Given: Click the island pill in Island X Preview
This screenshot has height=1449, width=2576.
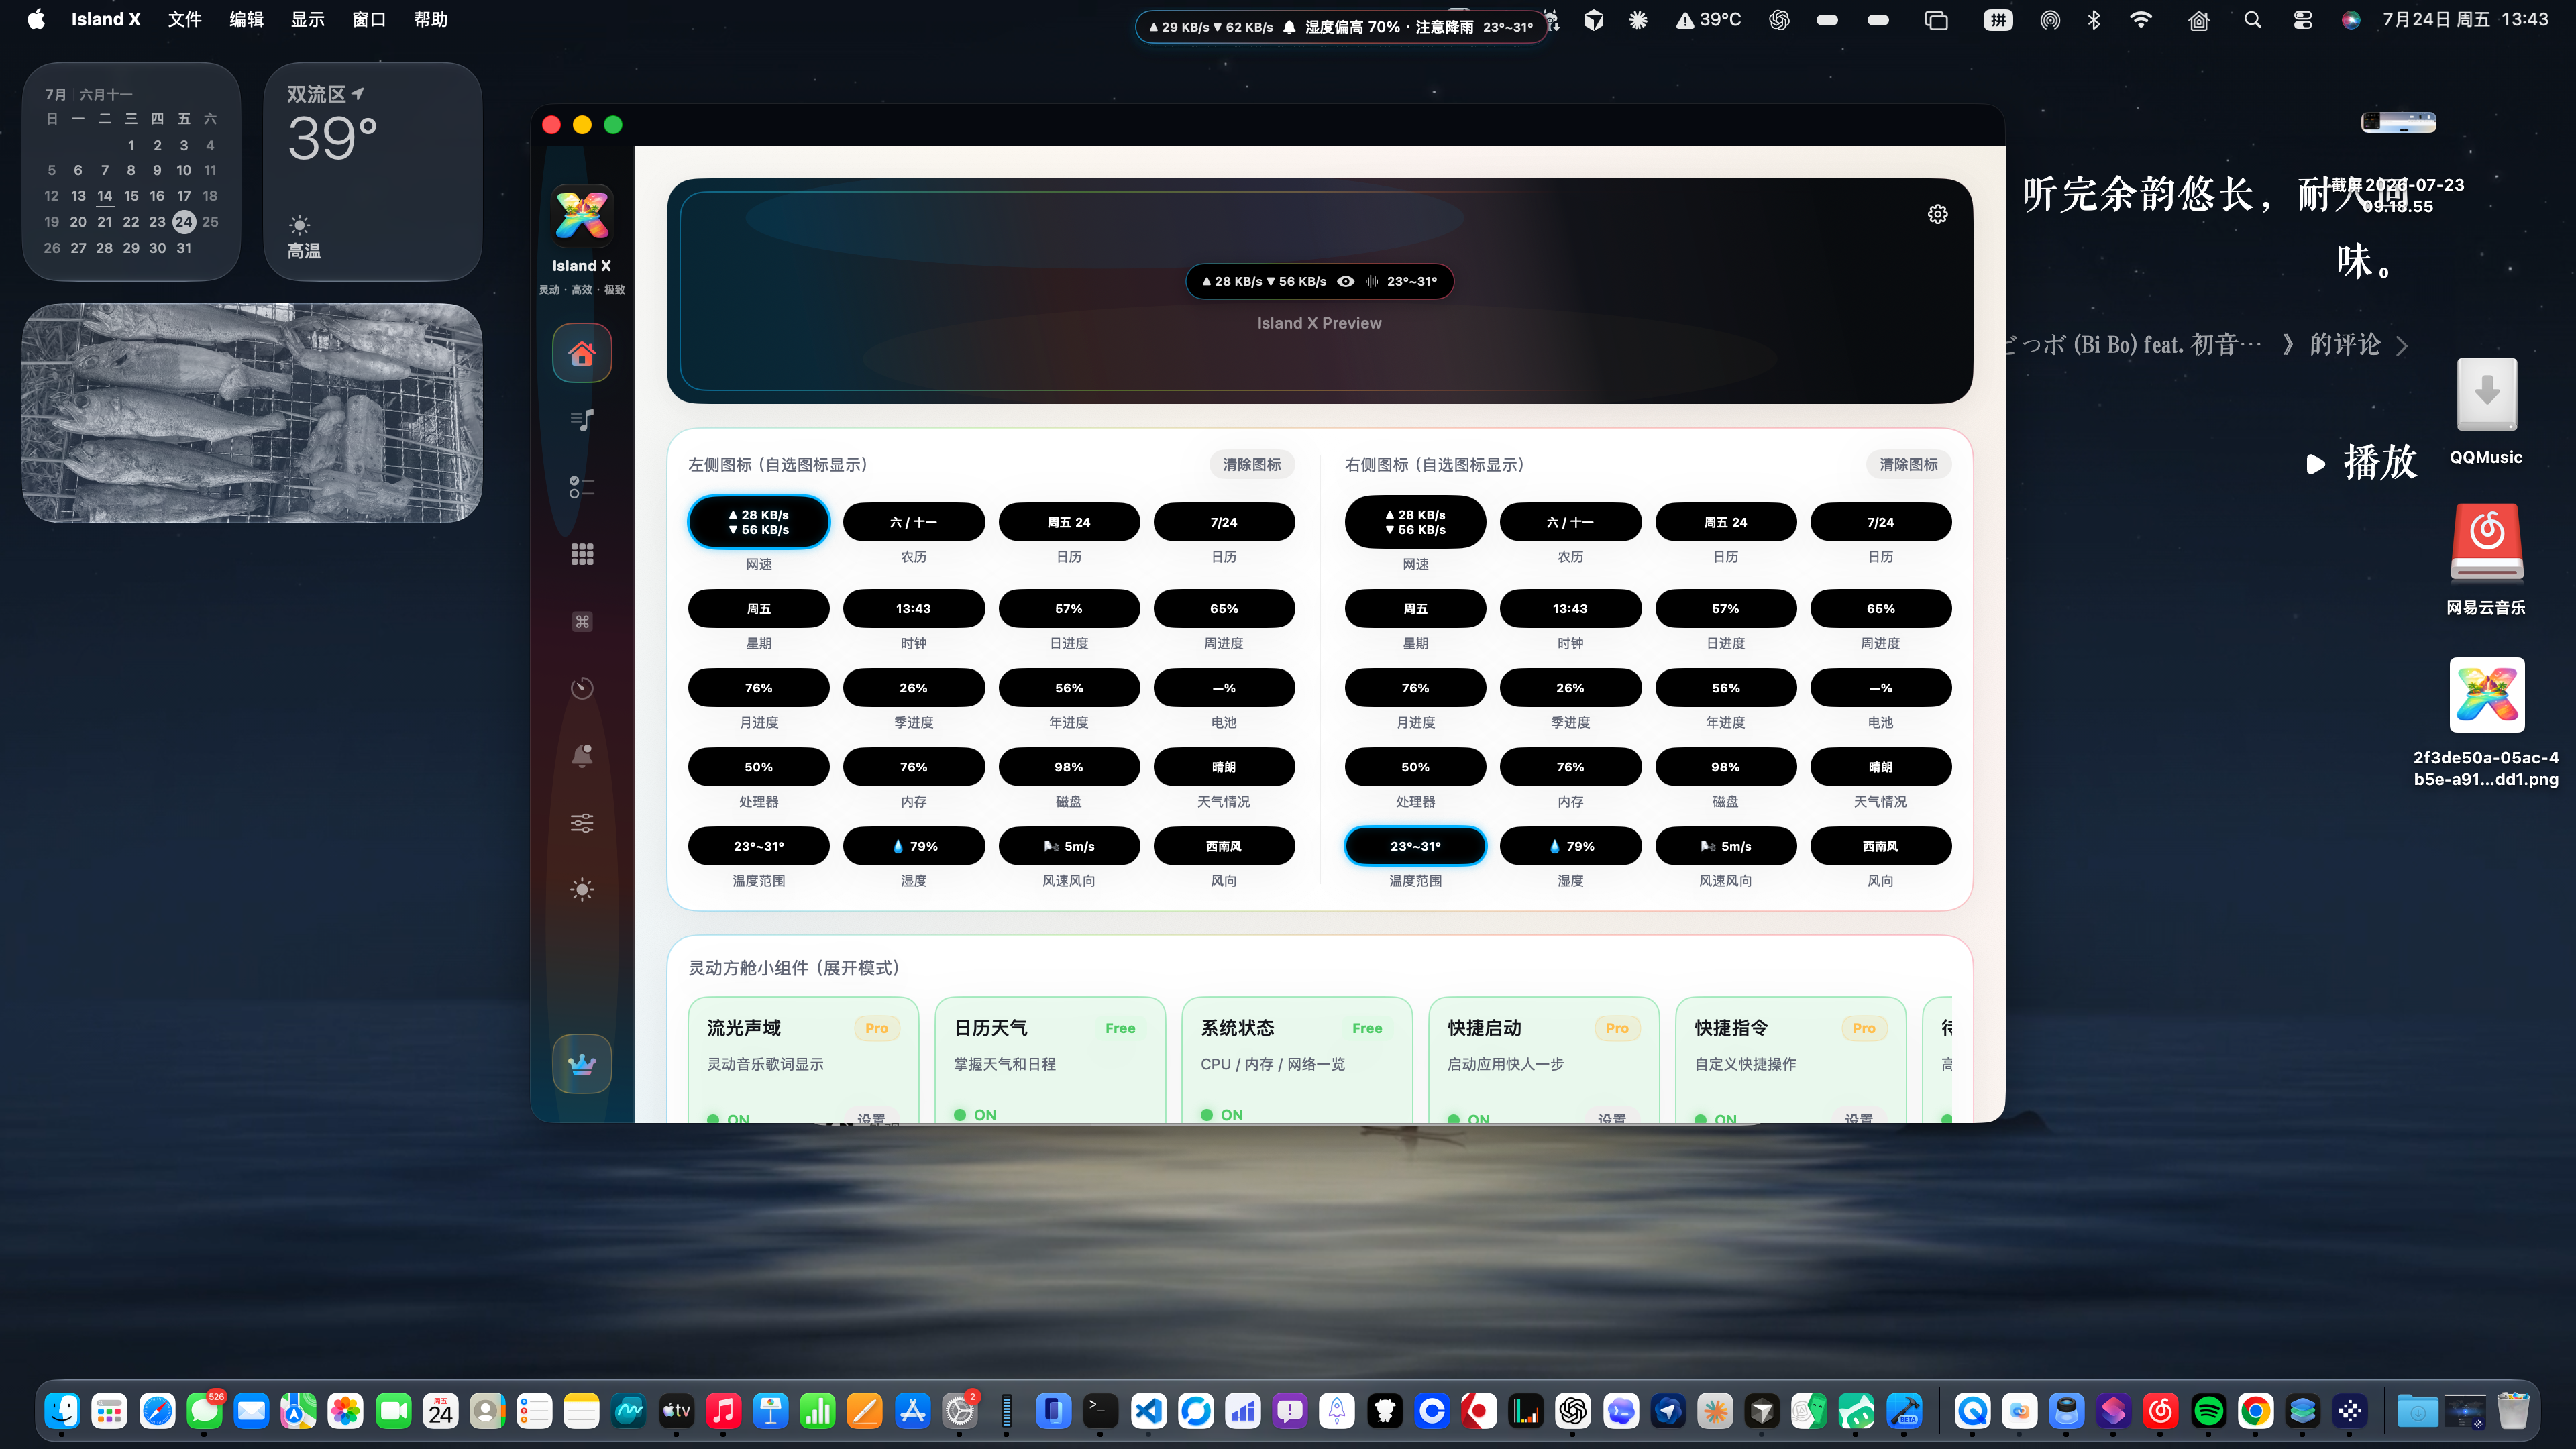Looking at the screenshot, I should pos(1319,282).
